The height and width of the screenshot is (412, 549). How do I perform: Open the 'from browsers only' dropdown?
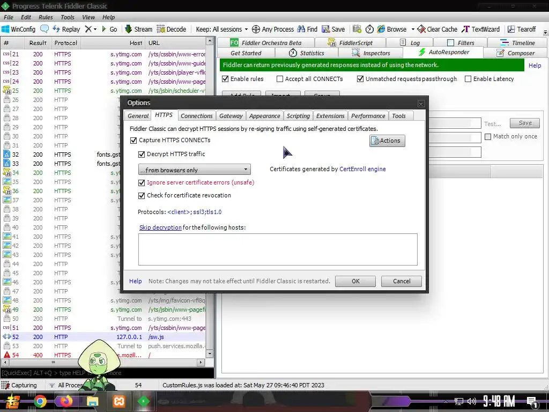tap(194, 170)
